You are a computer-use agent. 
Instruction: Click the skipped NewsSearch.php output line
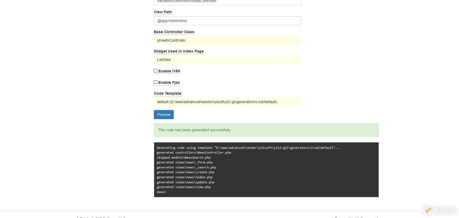click(184, 158)
